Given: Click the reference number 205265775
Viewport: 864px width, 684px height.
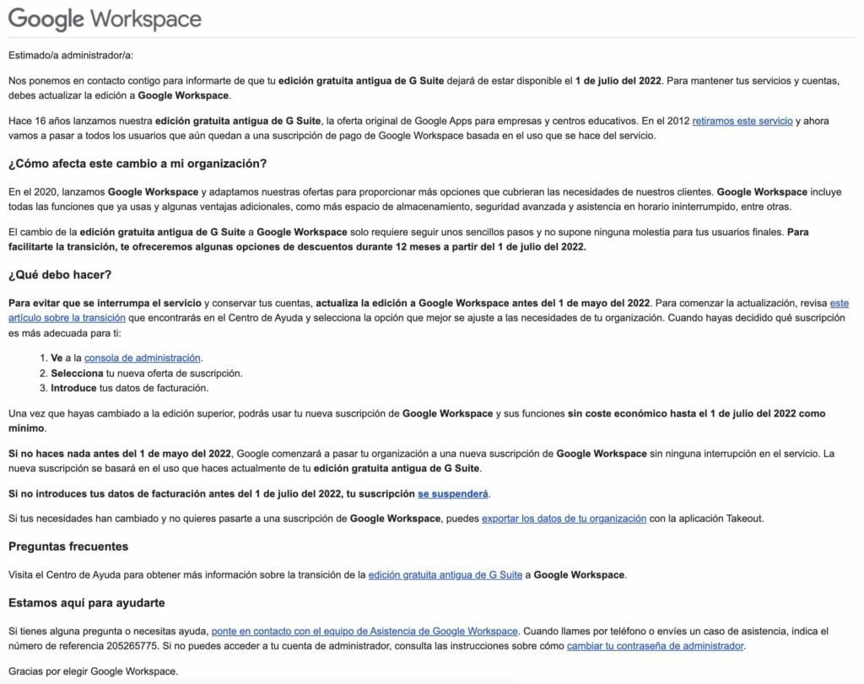Looking at the screenshot, I should tap(132, 646).
